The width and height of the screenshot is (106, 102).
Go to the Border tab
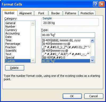[x=56, y=13]
